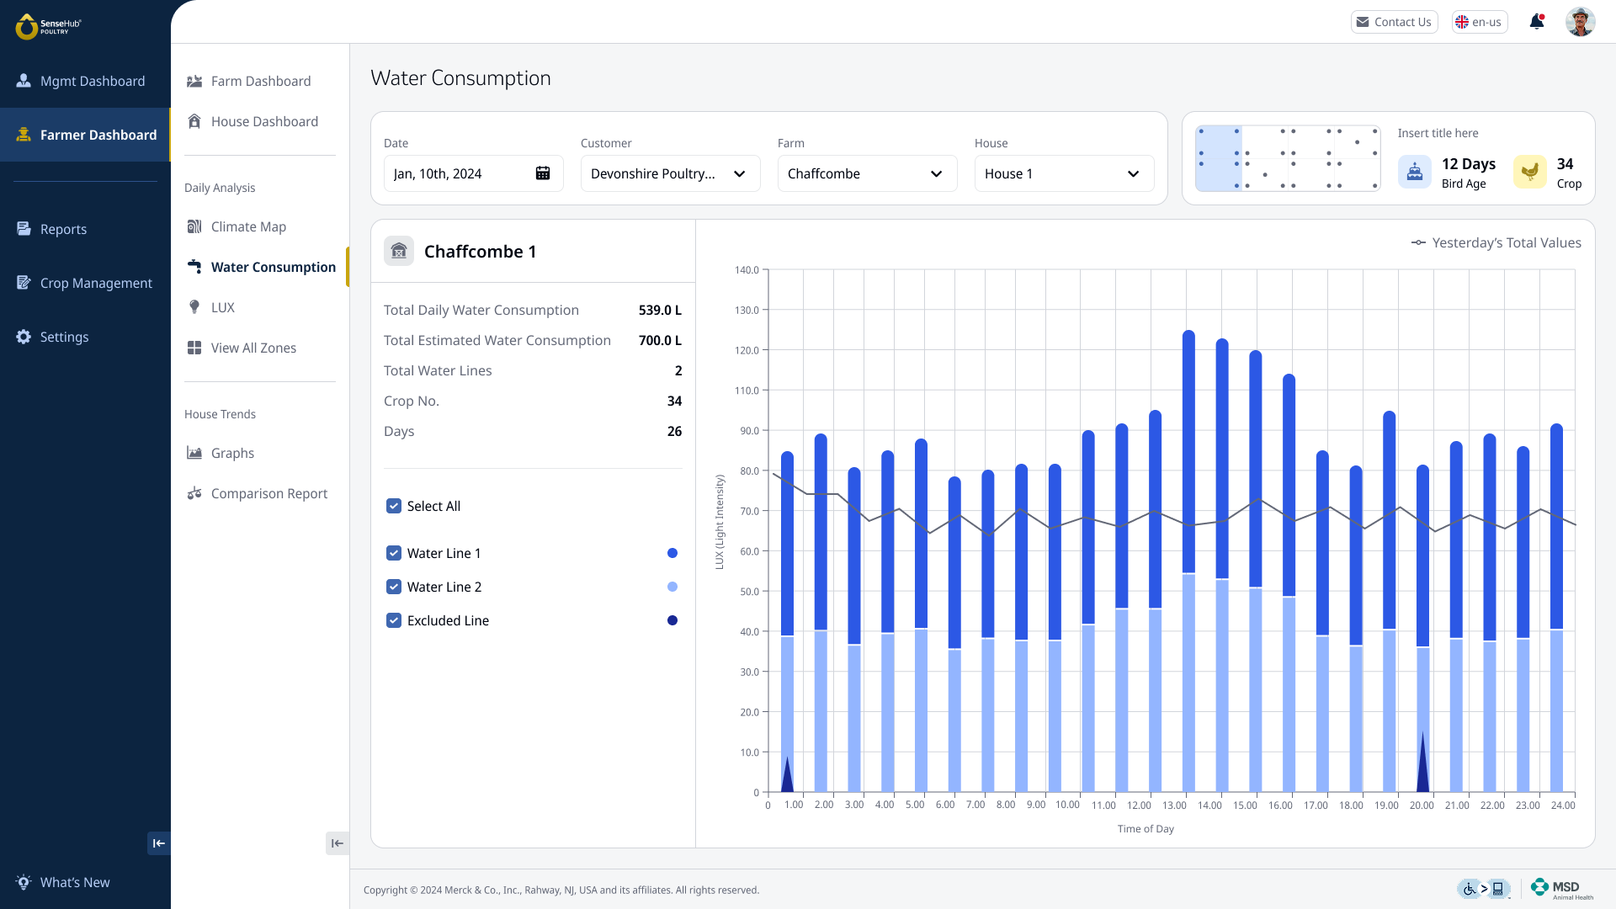
Task: Click the Chaffcombe 1 house icon
Action: point(399,251)
